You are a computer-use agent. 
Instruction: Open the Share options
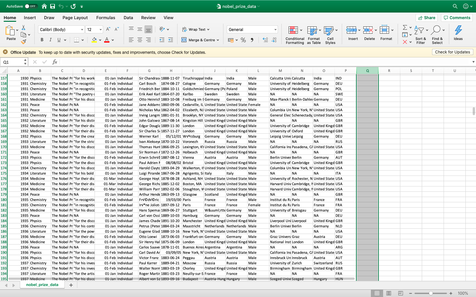click(426, 17)
